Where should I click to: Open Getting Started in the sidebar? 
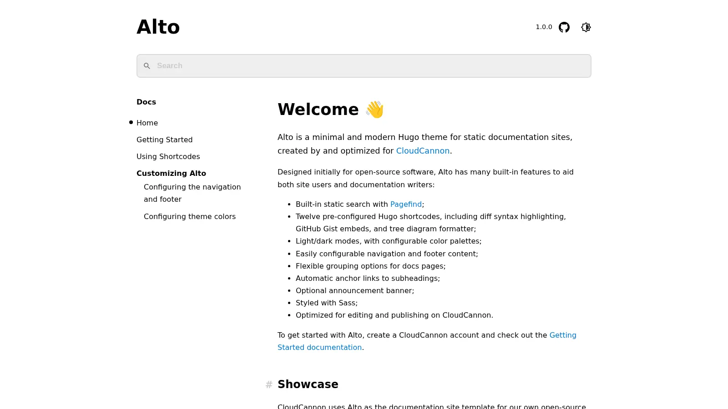point(164,140)
